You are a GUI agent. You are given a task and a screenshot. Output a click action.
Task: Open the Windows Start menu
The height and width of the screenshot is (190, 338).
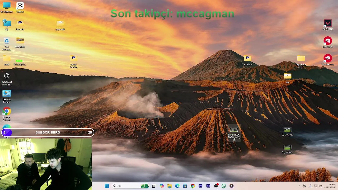[x=107, y=186]
